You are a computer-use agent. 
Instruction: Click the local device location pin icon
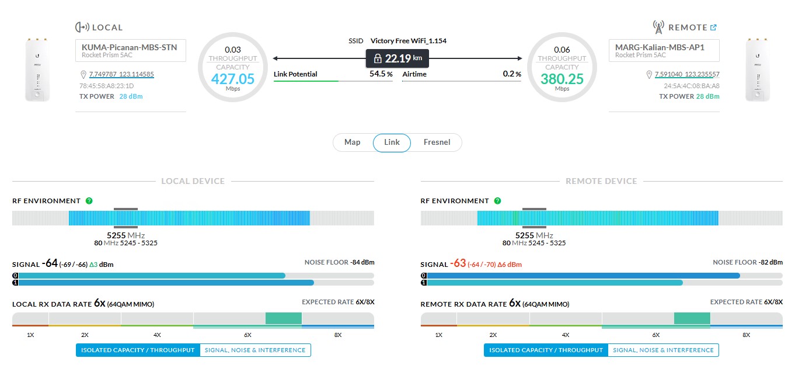(83, 75)
